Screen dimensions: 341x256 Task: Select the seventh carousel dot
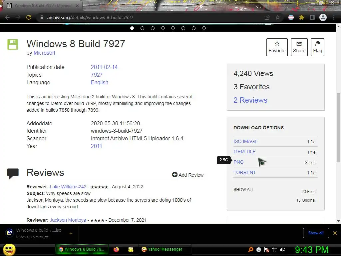tap(193, 28)
